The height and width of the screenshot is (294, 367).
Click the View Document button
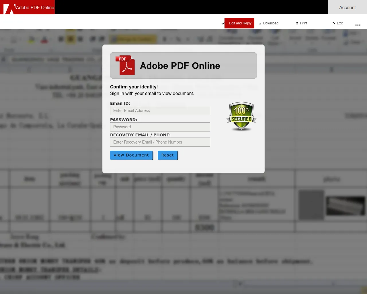[x=131, y=155]
